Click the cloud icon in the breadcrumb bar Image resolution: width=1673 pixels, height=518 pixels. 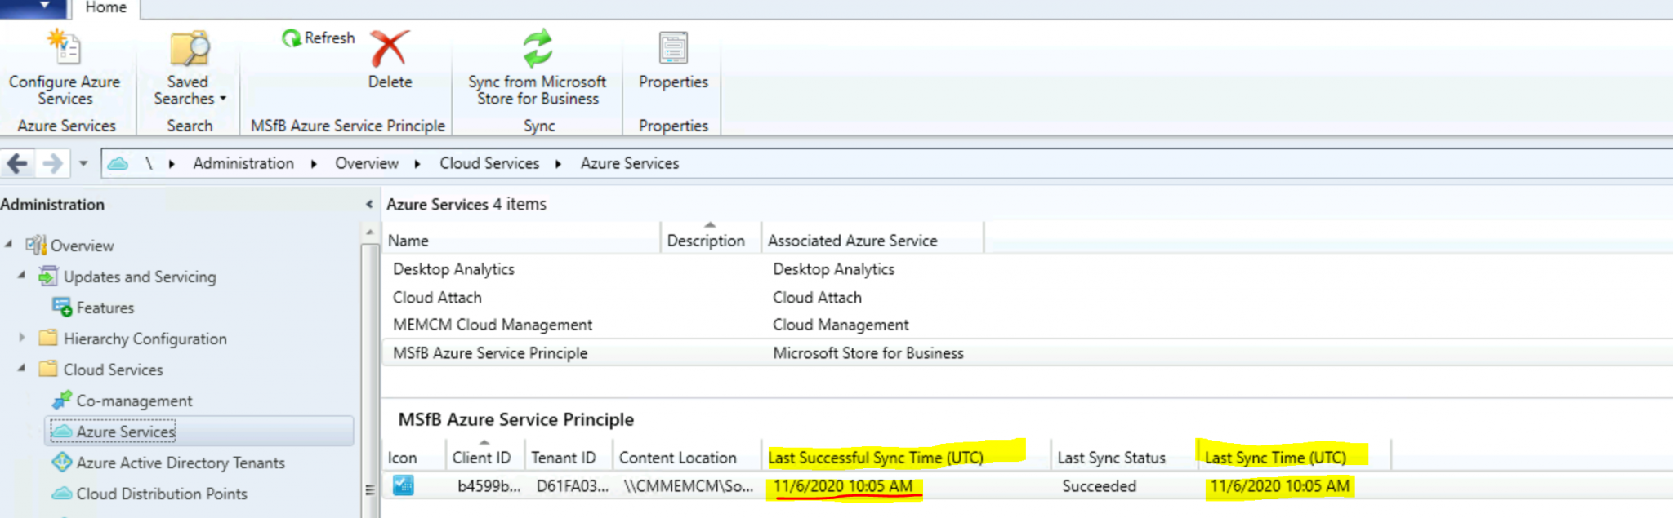(118, 164)
